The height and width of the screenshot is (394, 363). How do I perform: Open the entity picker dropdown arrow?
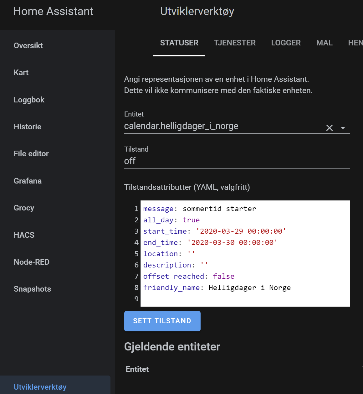tap(343, 128)
